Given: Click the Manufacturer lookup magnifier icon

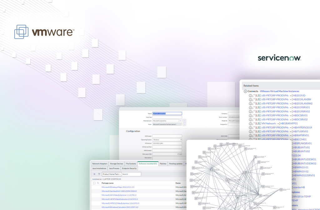Looking at the screenshot, I should click(x=180, y=120).
